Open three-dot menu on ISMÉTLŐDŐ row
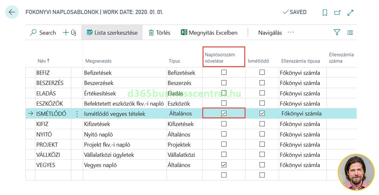Viewport: 379px width, 195px height. (77, 114)
